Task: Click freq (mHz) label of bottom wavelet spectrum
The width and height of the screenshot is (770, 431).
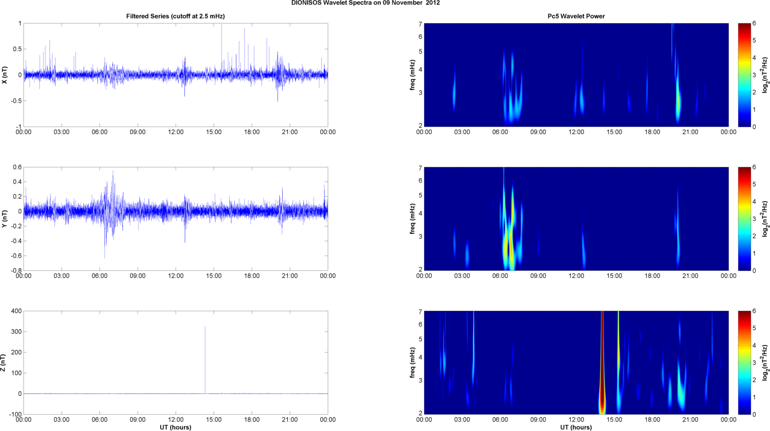Action: (413, 363)
